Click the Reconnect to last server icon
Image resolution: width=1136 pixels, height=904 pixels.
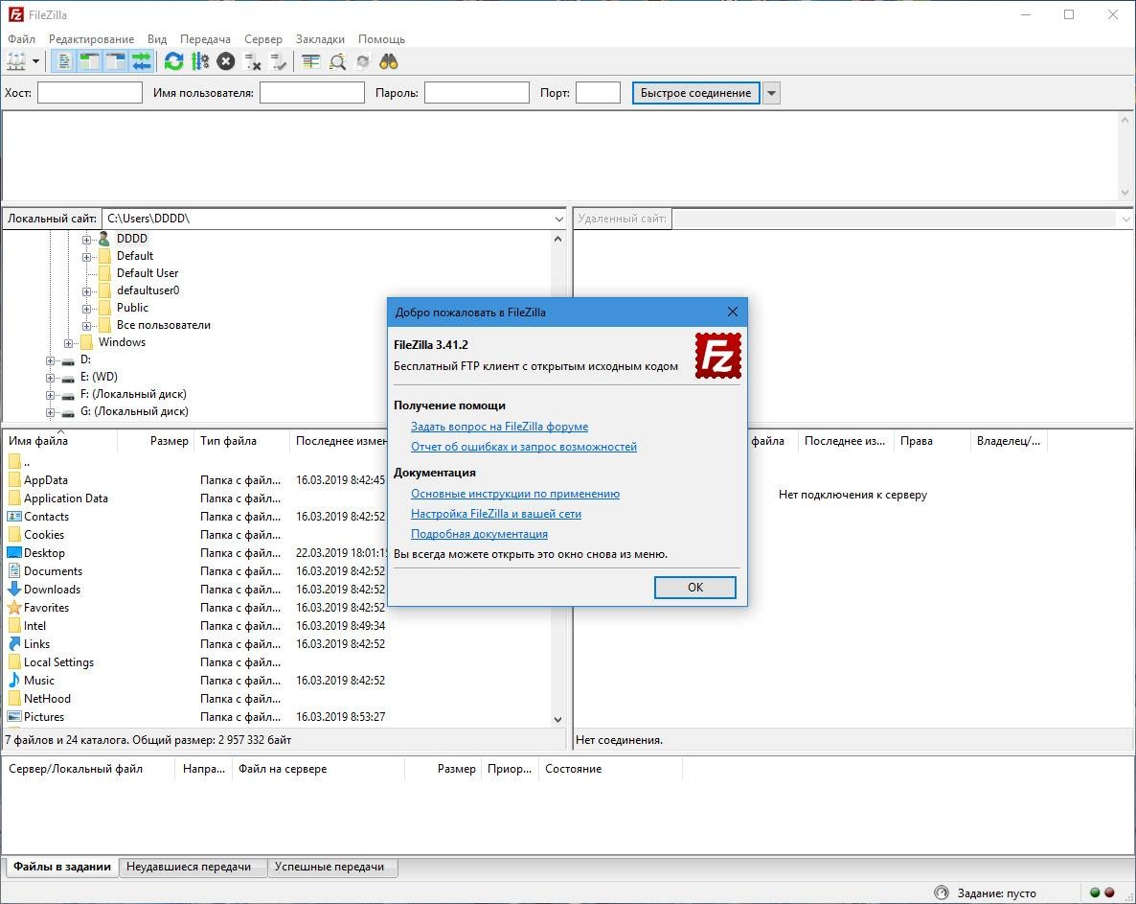(278, 61)
